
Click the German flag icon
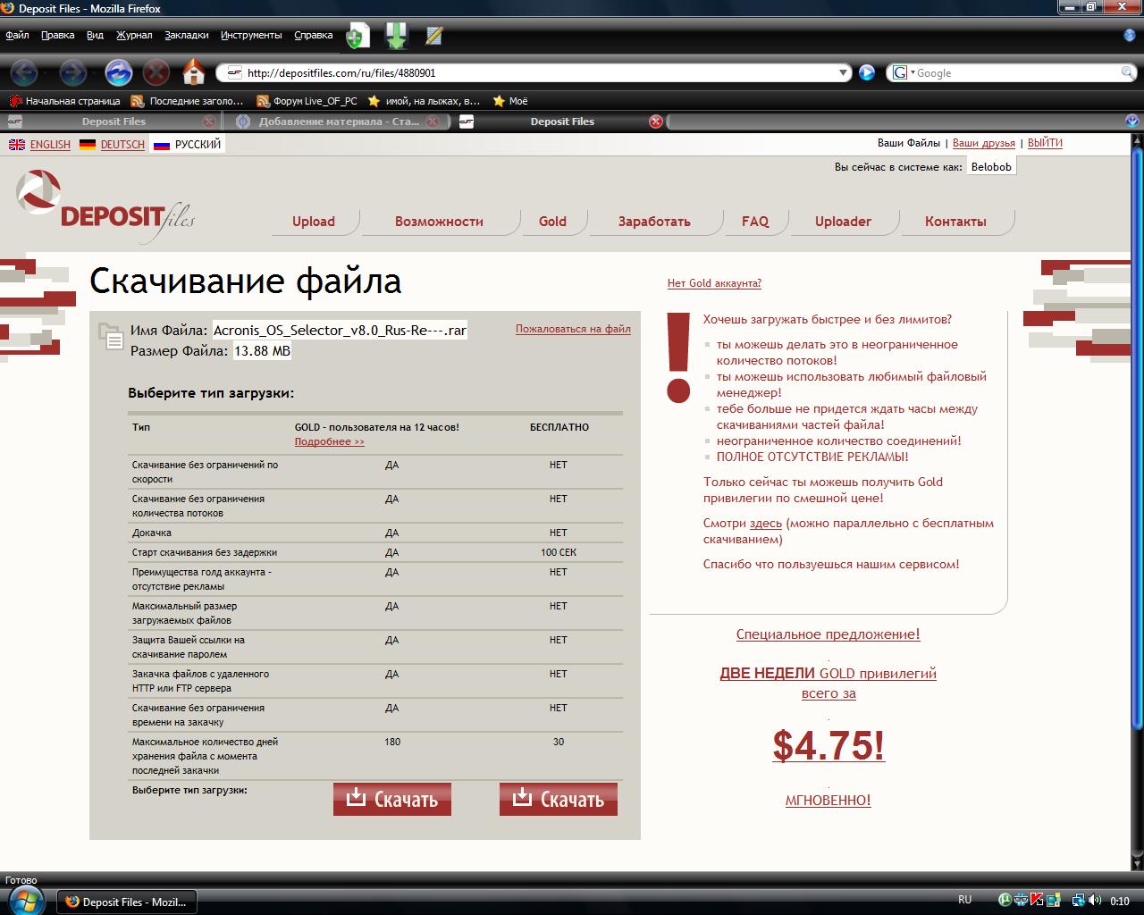tap(88, 144)
